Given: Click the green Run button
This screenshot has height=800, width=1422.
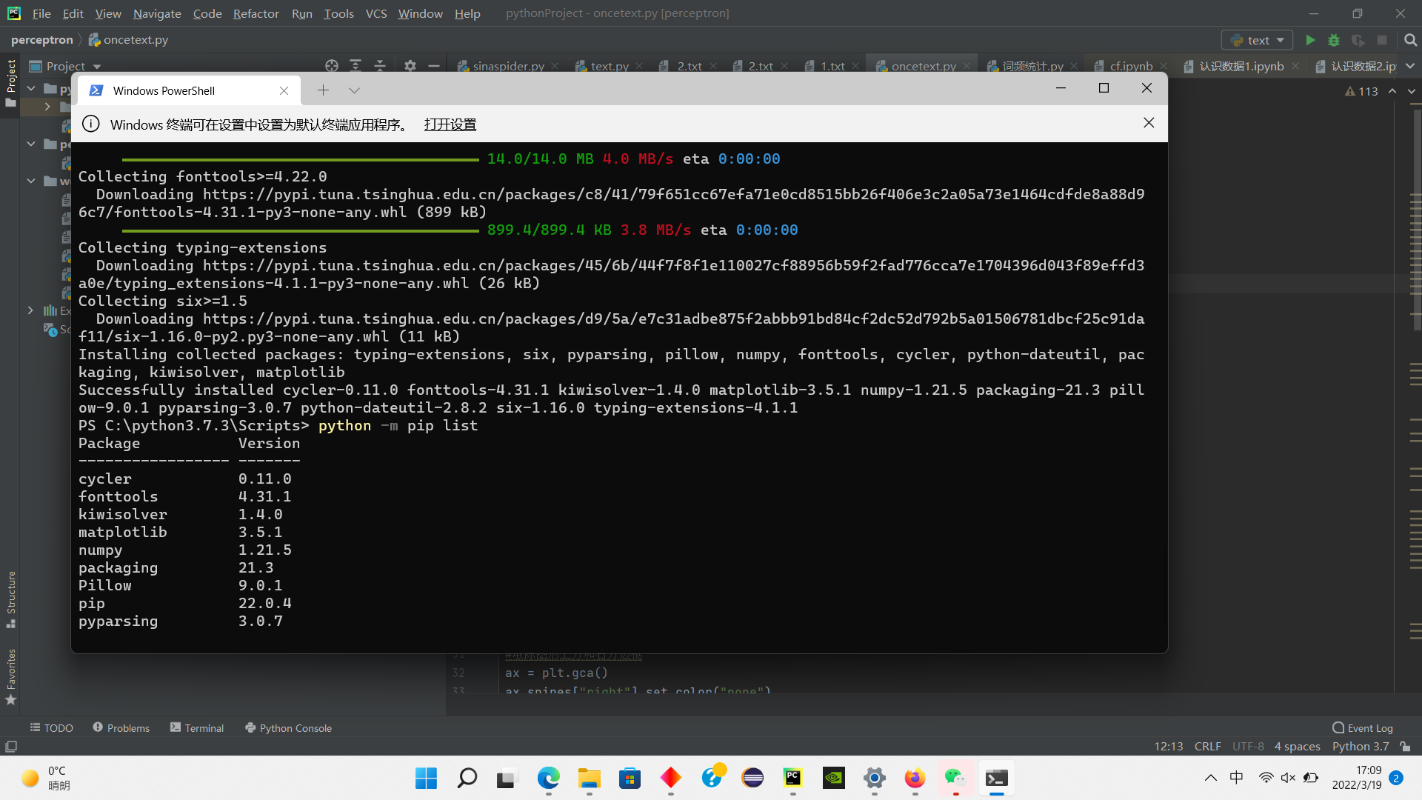Looking at the screenshot, I should 1310,40.
